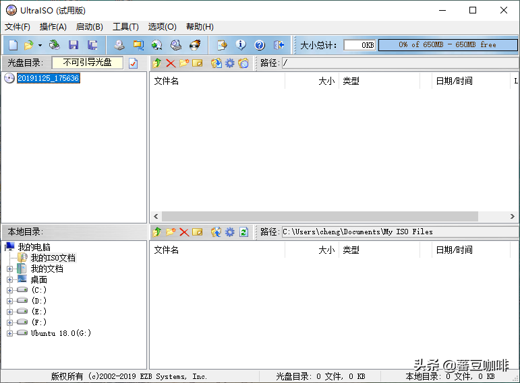
Task: Click the Extract files icon in the disc pane toolbar
Action: tap(216, 63)
